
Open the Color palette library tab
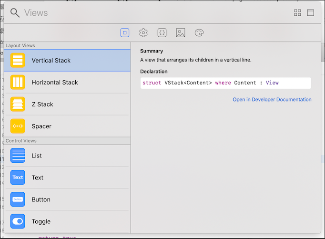pos(199,33)
